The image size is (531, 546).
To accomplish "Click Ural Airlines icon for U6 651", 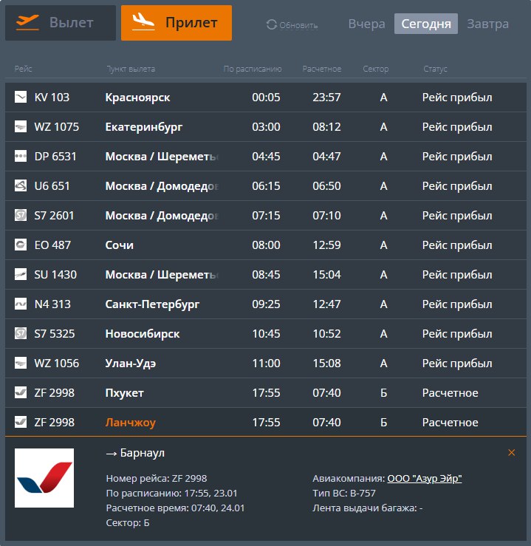I will tap(21, 186).
